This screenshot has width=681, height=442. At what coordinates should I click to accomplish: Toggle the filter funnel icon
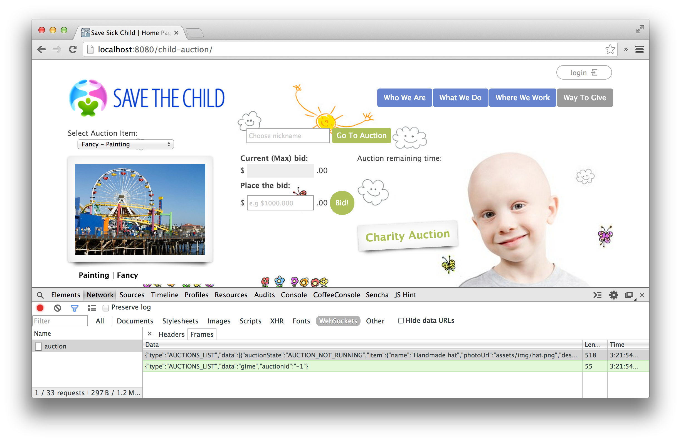click(74, 308)
